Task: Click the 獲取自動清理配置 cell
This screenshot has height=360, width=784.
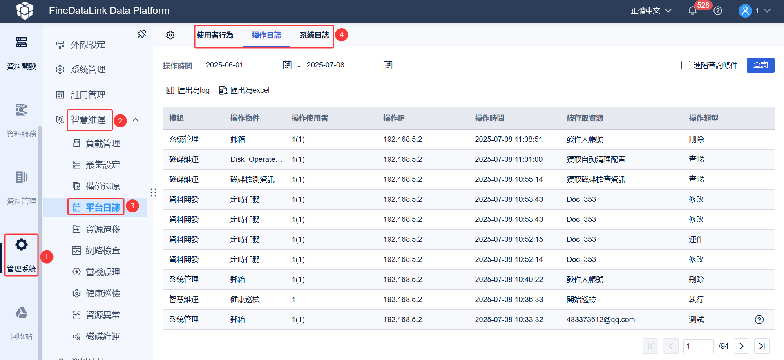Action: click(596, 159)
